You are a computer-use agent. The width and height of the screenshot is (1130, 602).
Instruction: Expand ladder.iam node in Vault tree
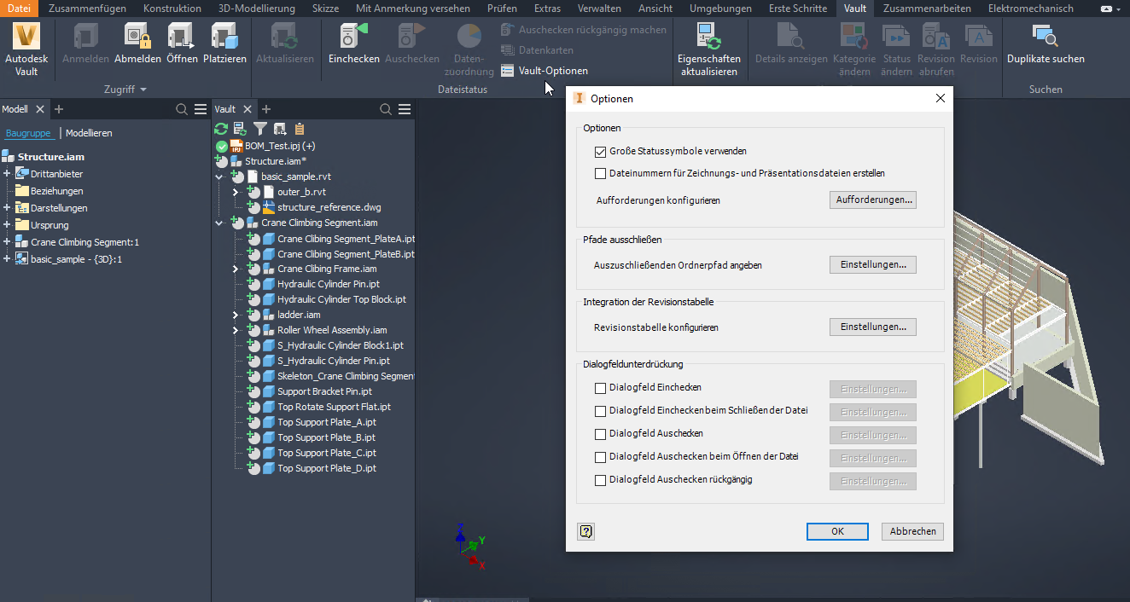236,315
